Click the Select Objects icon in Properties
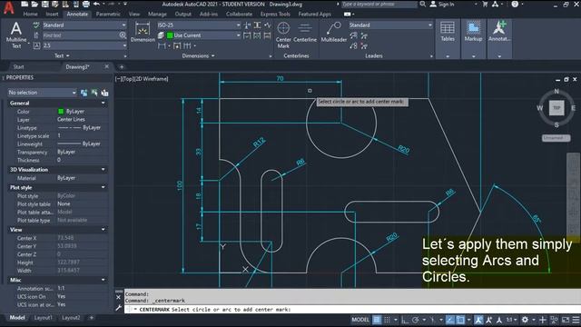The width and height of the screenshot is (581, 327). (94, 93)
